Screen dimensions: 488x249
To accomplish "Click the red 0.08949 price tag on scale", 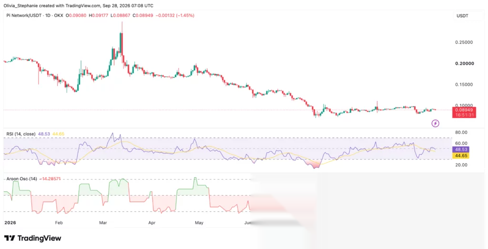I will point(464,110).
